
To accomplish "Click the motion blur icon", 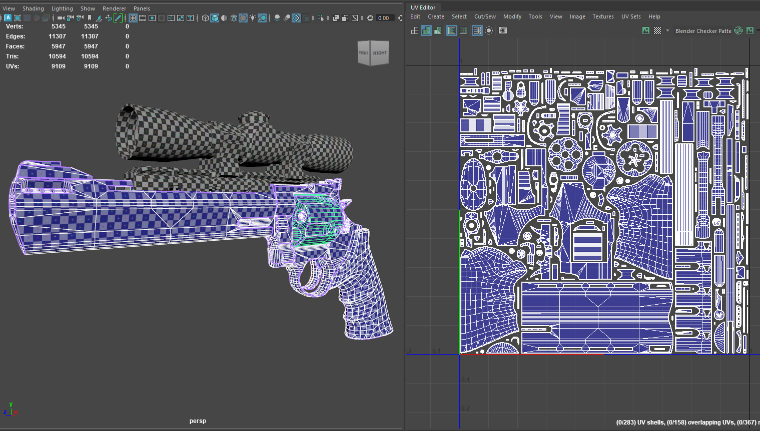I will 287,18.
